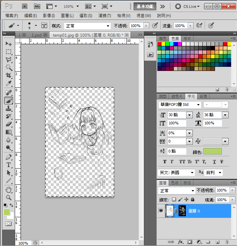Hide 圖層 0 with the eye icon

(161, 211)
